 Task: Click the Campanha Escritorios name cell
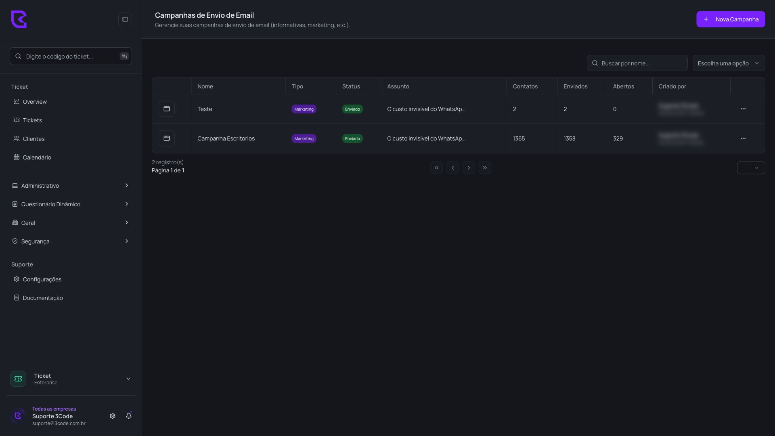pos(226,138)
